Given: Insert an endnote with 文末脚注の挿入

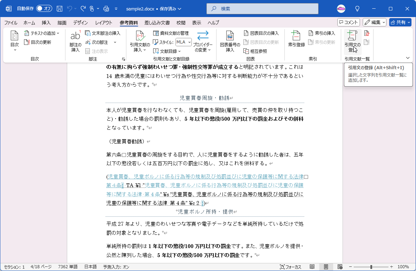Looking at the screenshot, I should click(103, 33).
